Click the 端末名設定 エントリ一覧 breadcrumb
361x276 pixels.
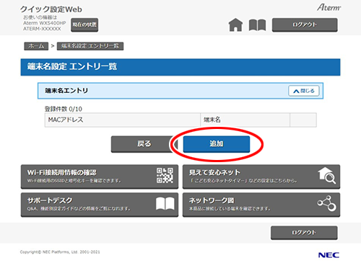(90, 46)
